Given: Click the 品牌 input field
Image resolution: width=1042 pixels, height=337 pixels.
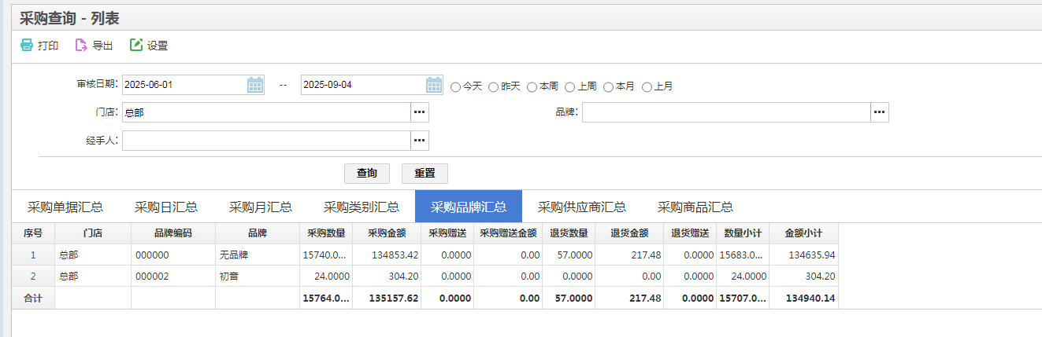Looking at the screenshot, I should pyautogui.click(x=725, y=112).
